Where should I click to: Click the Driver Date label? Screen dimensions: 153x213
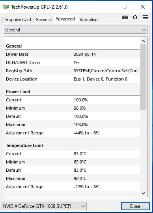(17, 54)
